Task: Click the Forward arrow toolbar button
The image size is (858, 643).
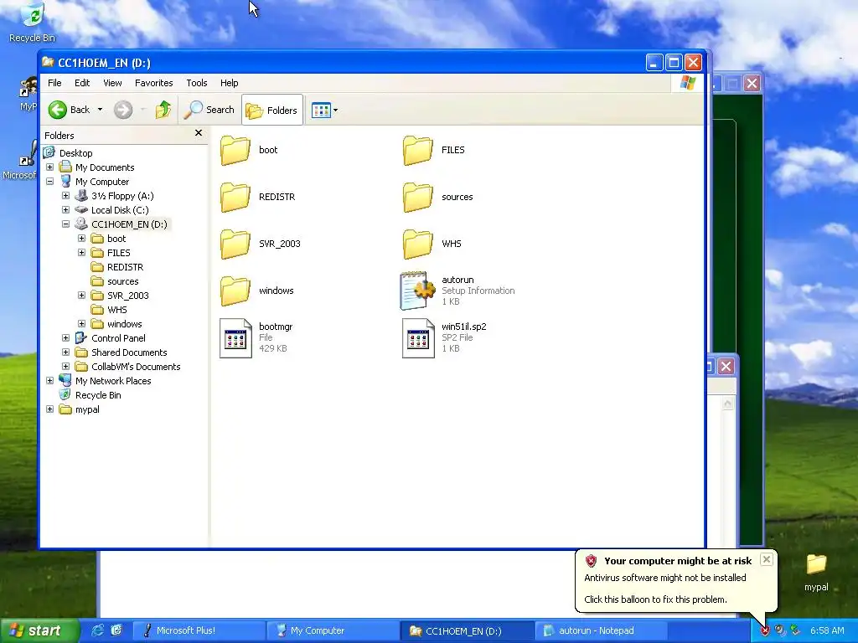Action: pos(123,110)
